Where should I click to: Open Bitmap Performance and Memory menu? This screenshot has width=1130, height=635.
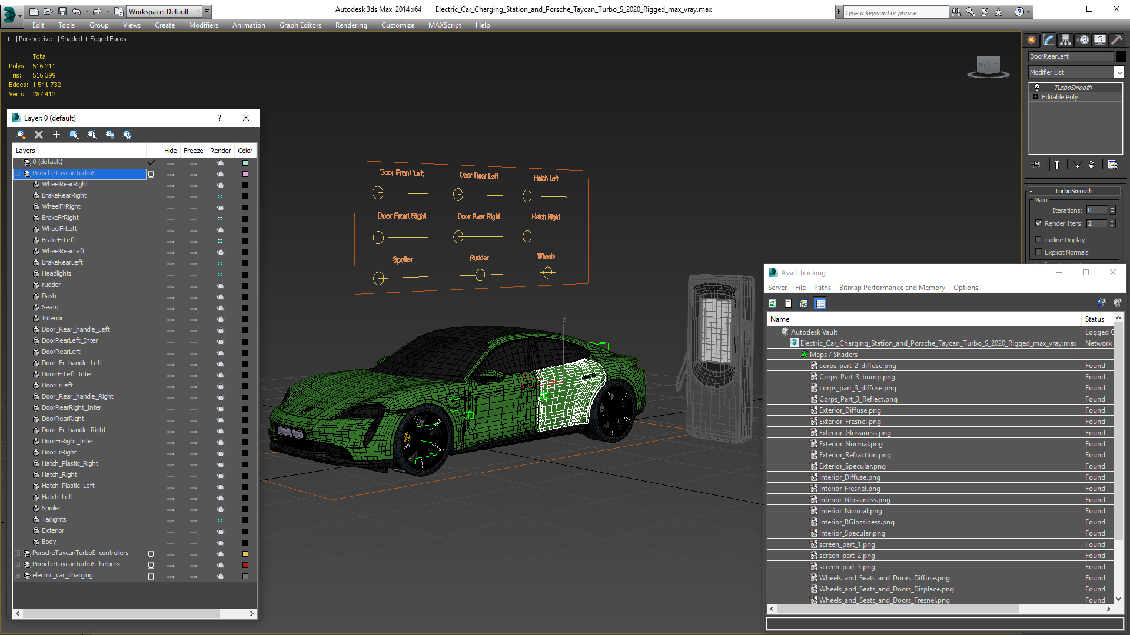click(892, 288)
